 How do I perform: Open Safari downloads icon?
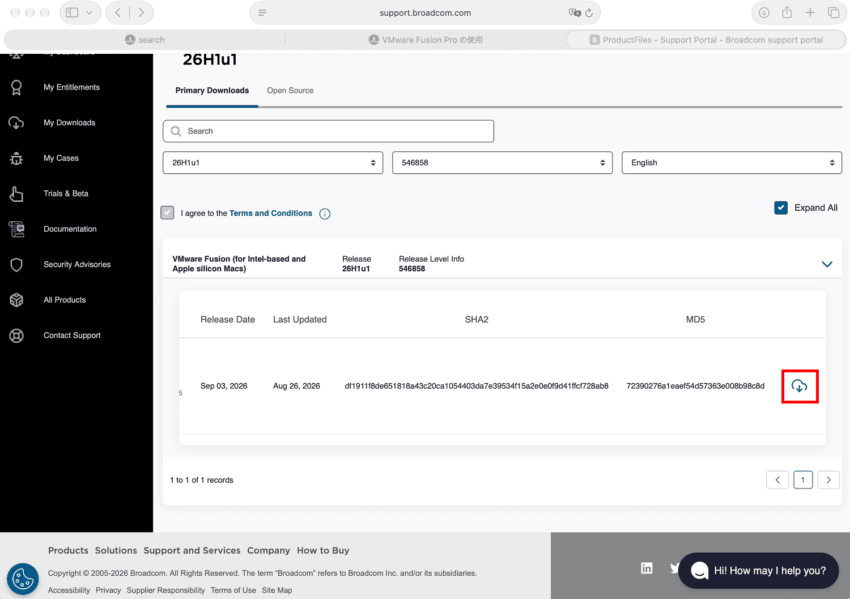pos(764,12)
